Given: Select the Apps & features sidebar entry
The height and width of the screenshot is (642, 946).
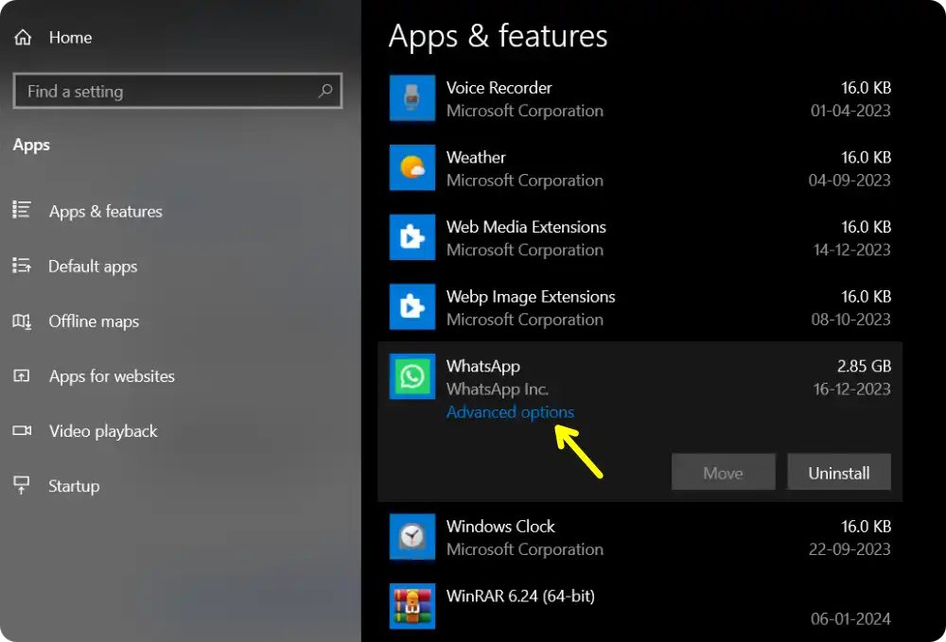Looking at the screenshot, I should pyautogui.click(x=105, y=212).
